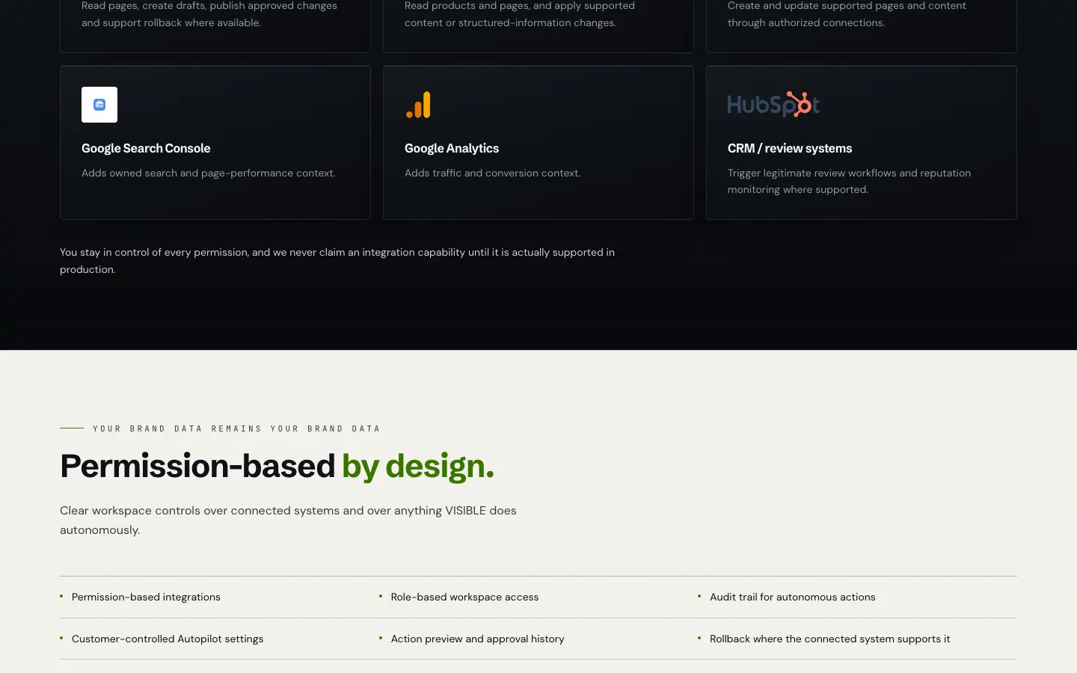Click 'Adds traffic and conversion context' text
The height and width of the screenshot is (673, 1077).
pos(492,173)
